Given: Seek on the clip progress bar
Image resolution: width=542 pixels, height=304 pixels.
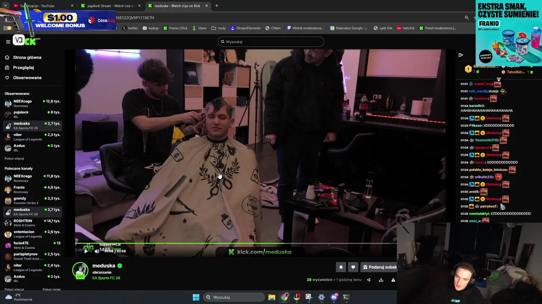Looking at the screenshot, I should tap(236, 243).
